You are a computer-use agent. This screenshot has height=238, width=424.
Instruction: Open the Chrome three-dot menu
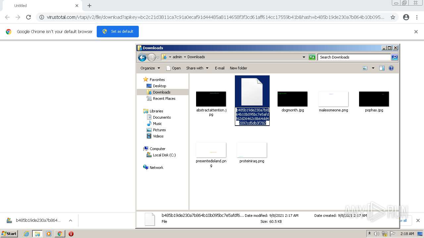pos(417,17)
